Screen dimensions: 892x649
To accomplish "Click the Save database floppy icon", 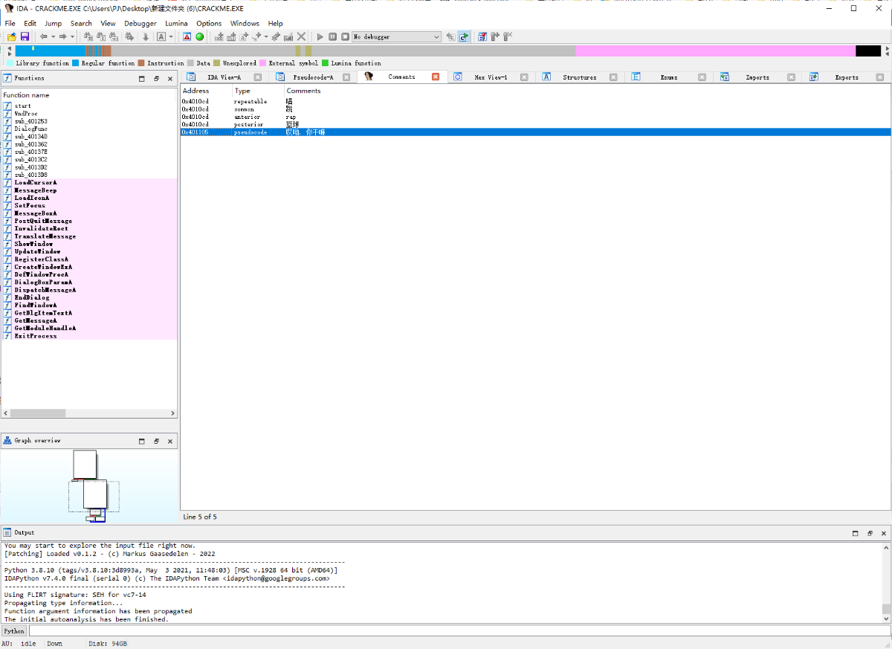I will [x=25, y=36].
